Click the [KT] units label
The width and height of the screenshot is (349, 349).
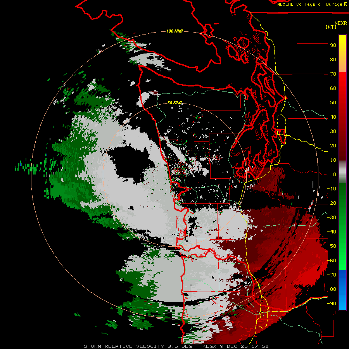[x=331, y=27]
